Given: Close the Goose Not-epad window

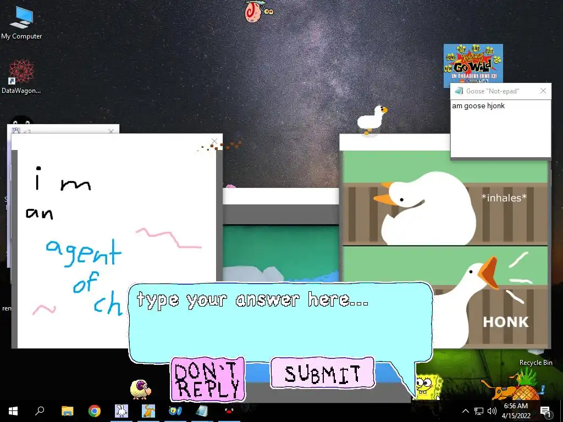Looking at the screenshot, I should pyautogui.click(x=543, y=91).
